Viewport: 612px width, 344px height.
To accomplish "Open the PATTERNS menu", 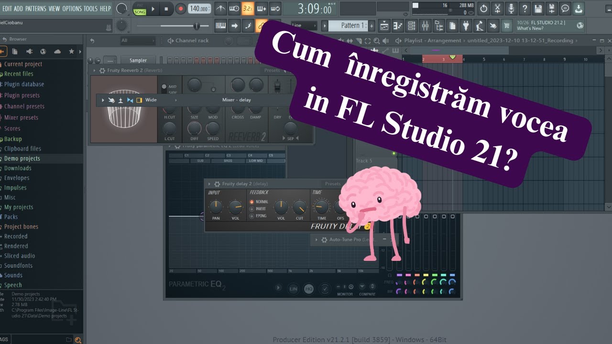I will tap(35, 9).
